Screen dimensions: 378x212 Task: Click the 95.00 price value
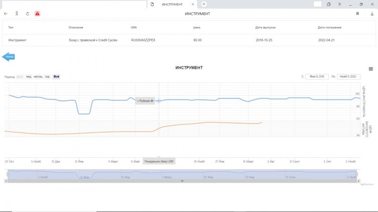tap(198, 40)
